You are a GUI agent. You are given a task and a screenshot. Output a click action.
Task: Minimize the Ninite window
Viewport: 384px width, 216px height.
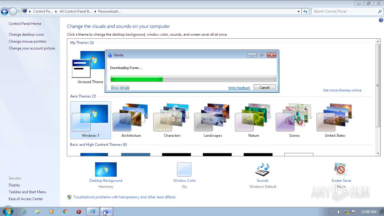pos(252,55)
